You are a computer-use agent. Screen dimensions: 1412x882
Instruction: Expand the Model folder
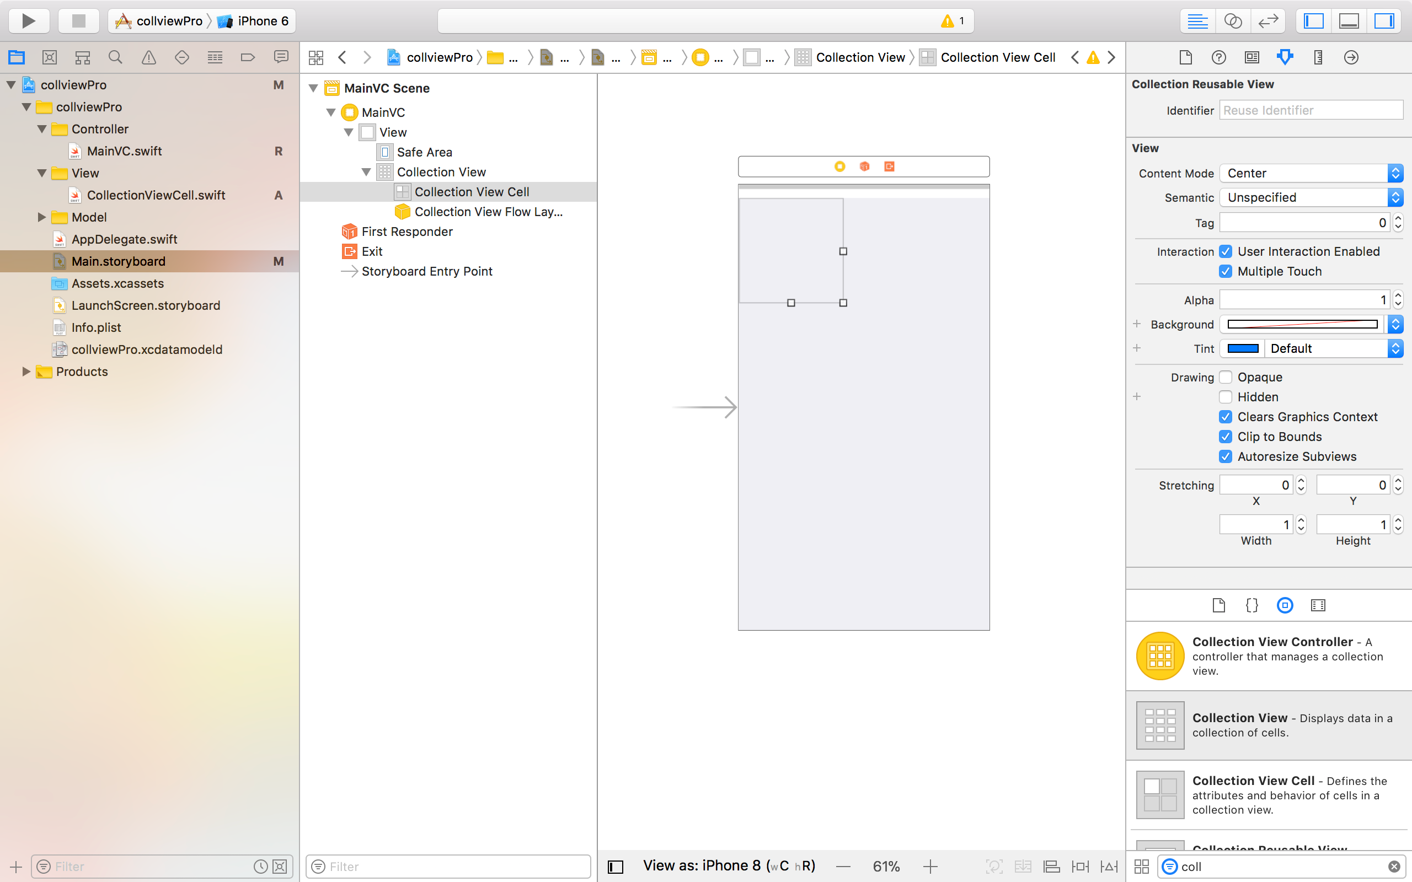41,217
